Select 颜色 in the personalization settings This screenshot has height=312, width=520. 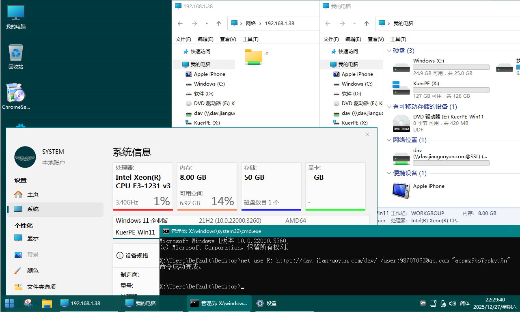(x=32, y=271)
